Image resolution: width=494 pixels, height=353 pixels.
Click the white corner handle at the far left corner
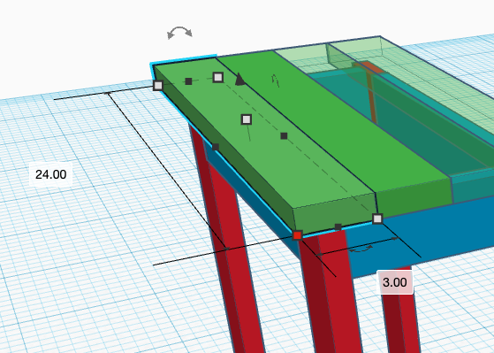coord(158,85)
